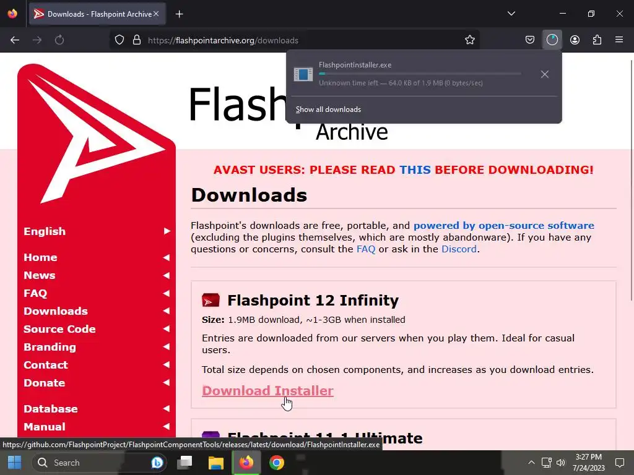Image resolution: width=634 pixels, height=475 pixels.
Task: Cancel the FlashpointInstaller.exe download
Action: click(x=545, y=74)
